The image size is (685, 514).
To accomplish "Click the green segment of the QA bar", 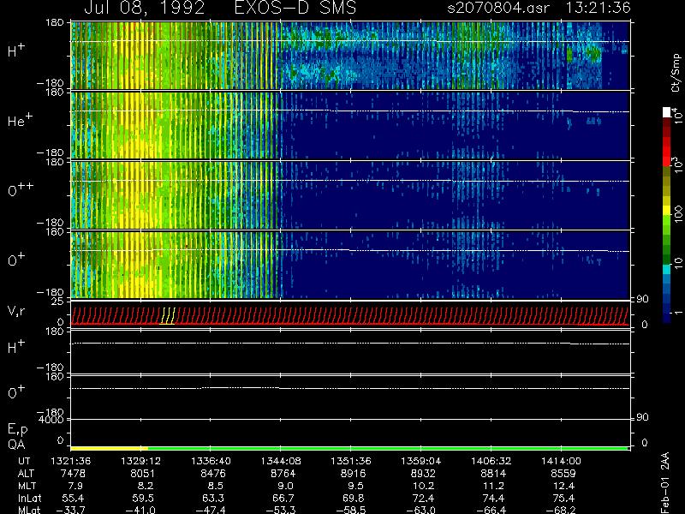I will (388, 448).
